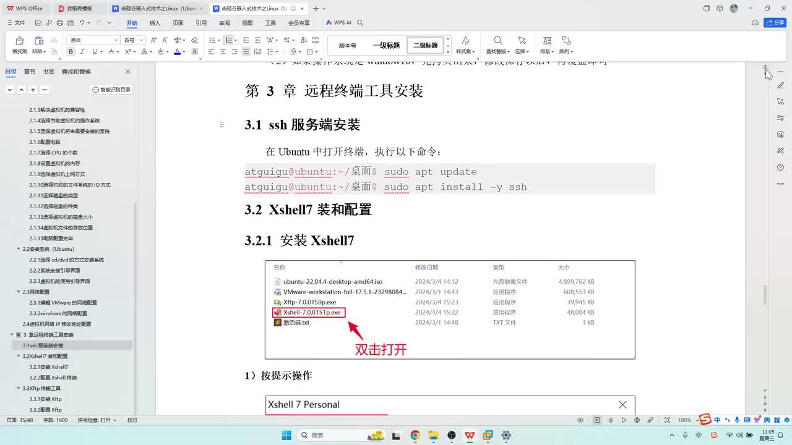Screen dimensions: 792x445
Task: Click the Format Painter (格式刷) icon
Action: [19, 41]
